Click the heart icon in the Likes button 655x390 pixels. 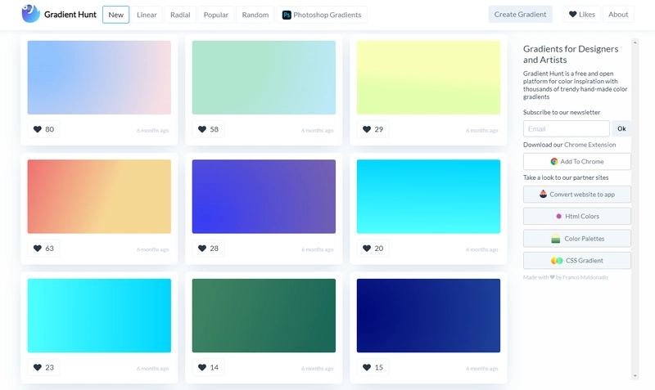coord(572,14)
